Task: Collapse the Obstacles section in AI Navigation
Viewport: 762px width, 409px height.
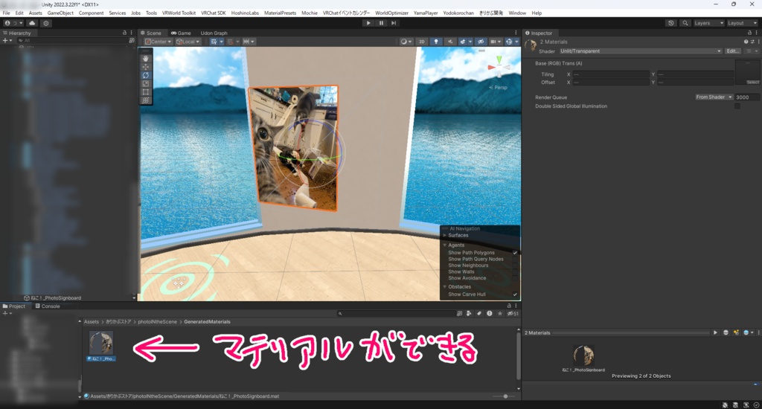Action: [x=444, y=286]
